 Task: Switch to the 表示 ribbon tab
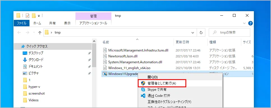[x=67, y=23]
